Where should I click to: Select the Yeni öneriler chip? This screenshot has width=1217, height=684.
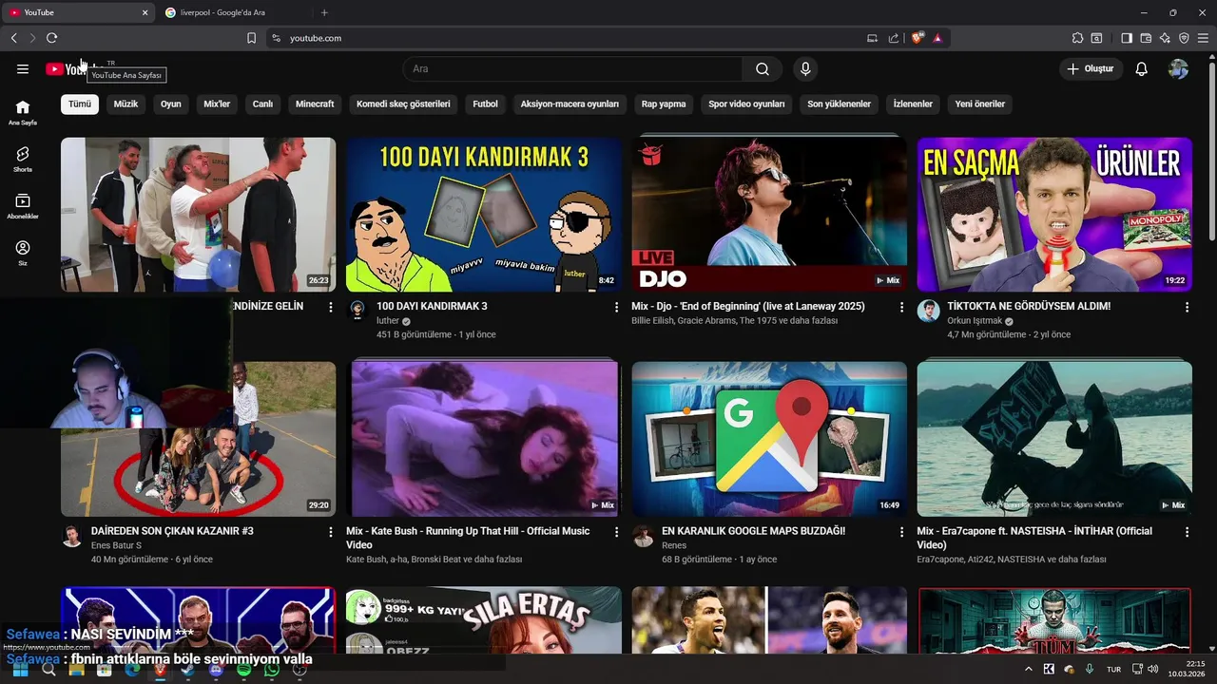coord(980,104)
